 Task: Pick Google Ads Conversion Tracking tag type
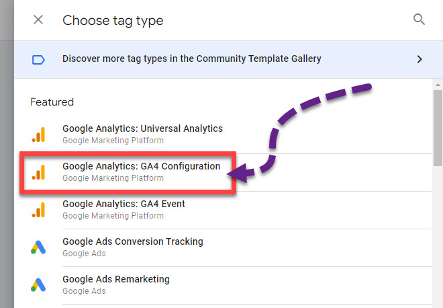click(x=132, y=241)
